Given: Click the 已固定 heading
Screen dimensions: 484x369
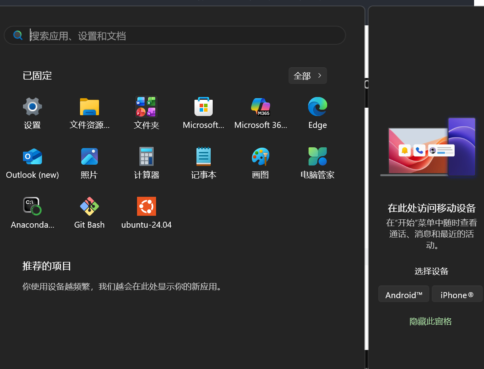Looking at the screenshot, I should [37, 76].
